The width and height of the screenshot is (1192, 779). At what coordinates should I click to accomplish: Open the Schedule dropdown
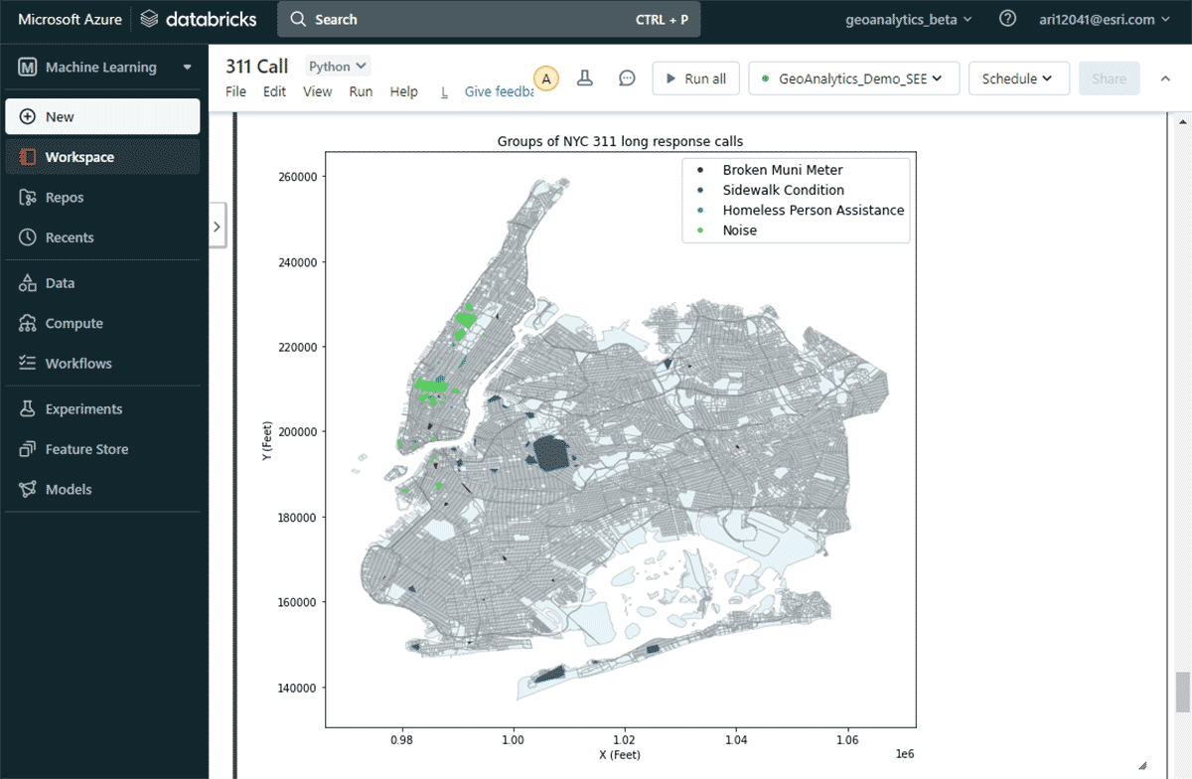tap(1018, 78)
